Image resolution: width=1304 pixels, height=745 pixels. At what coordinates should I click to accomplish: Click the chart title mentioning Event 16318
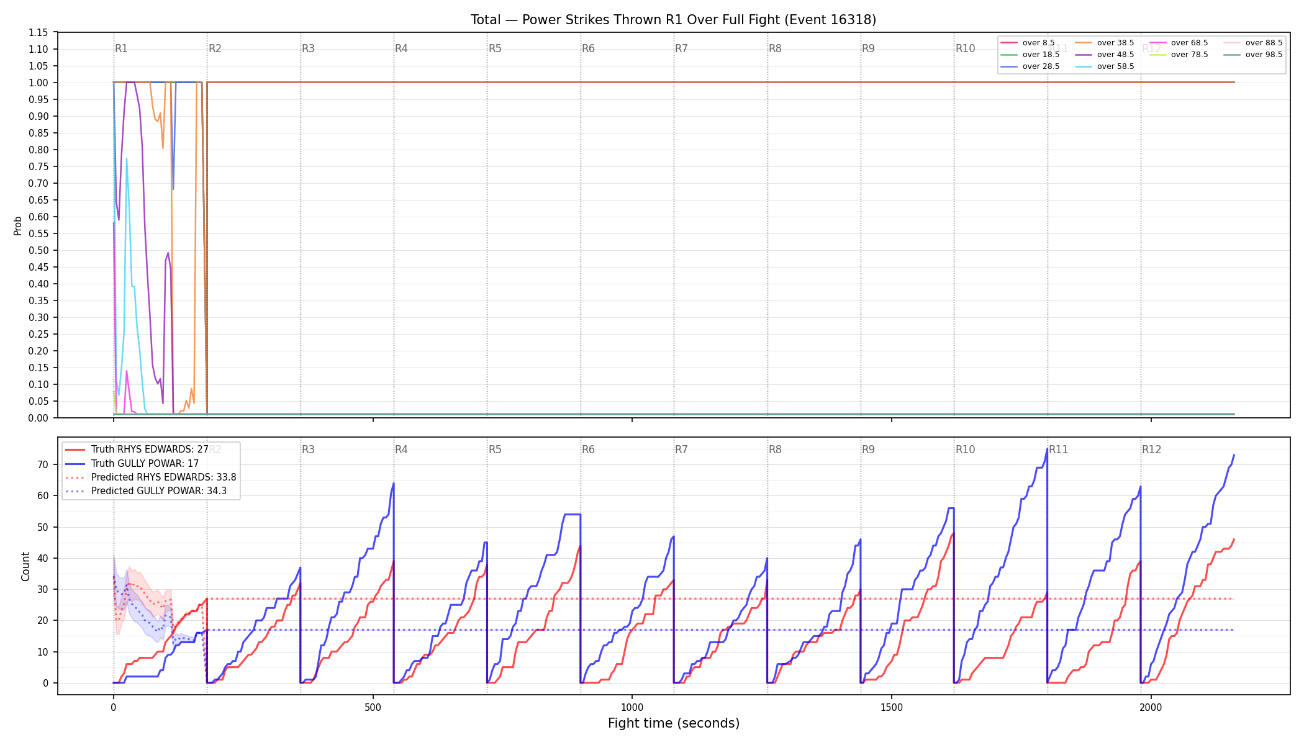(673, 20)
